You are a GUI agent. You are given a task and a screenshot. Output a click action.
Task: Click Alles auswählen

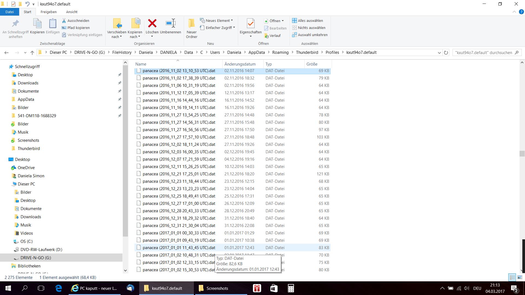(308, 20)
